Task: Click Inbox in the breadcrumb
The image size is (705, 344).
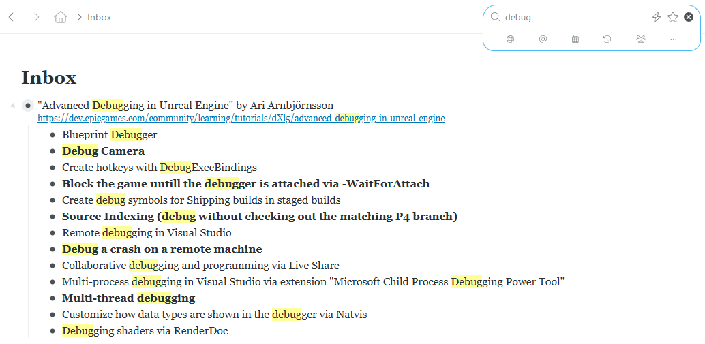Action: pyautogui.click(x=99, y=17)
